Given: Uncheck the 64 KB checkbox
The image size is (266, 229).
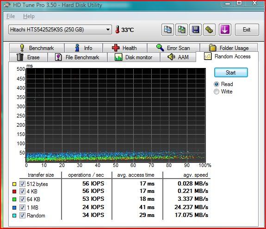Looking at the screenshot, I should click(x=22, y=199).
